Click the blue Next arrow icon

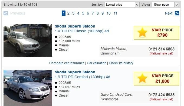(x=177, y=13)
